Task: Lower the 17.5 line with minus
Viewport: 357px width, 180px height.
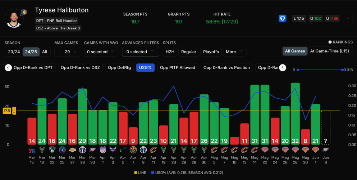Action: [x=14, y=113]
